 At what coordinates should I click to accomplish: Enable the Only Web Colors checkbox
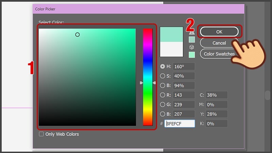coord(41,134)
